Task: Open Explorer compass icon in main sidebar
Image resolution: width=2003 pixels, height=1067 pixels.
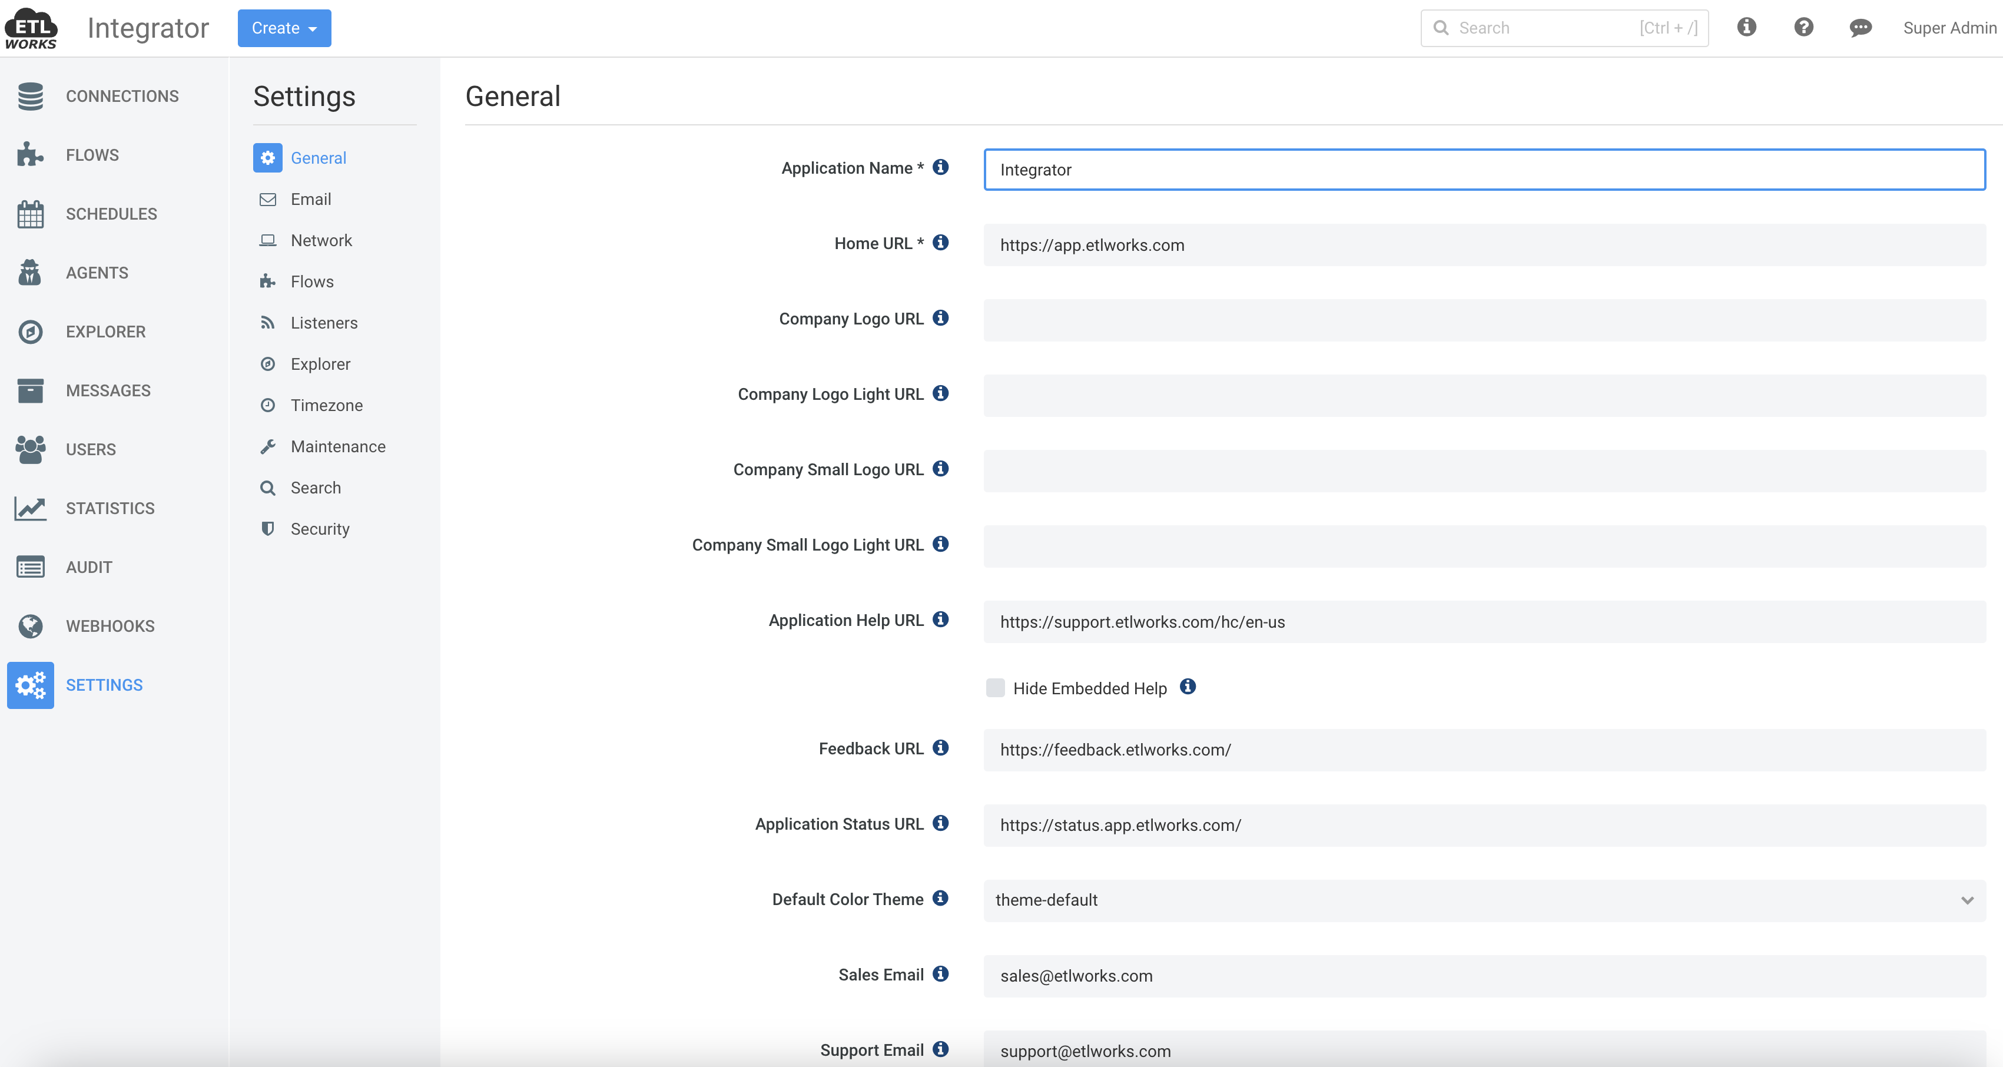Action: 31,332
